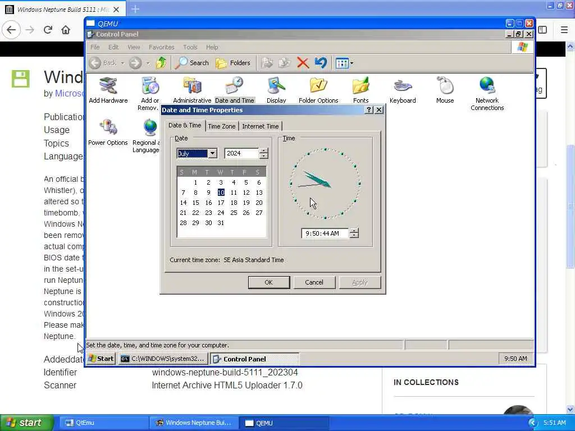The height and width of the screenshot is (431, 575).
Task: Open Add or Remove Programs icon
Action: (149, 94)
